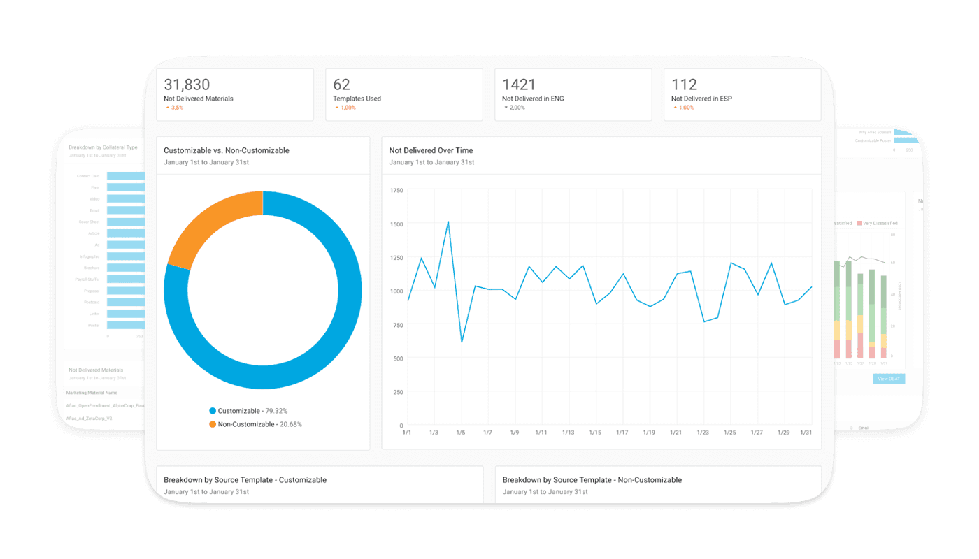
Task: Click the Breakdown by Source Template - Non-Customizable header
Action: (x=592, y=480)
